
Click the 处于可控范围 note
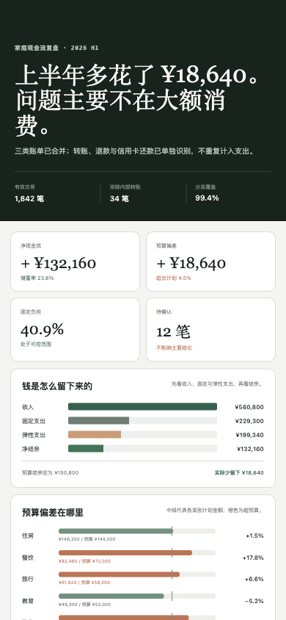click(x=36, y=344)
